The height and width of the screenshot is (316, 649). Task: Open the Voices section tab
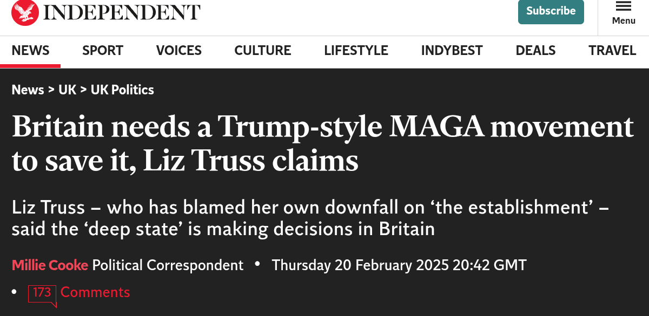(178, 51)
